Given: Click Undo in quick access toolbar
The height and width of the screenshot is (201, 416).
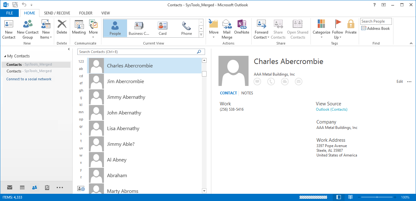Looking at the screenshot, I should point(24,5).
